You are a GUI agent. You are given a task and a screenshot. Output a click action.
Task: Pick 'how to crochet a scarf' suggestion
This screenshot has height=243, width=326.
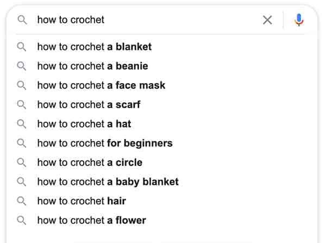pos(89,105)
